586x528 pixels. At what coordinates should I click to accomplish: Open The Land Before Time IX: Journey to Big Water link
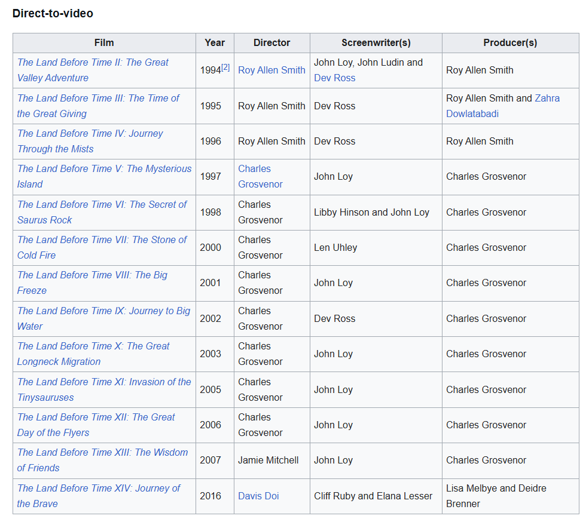point(103,318)
